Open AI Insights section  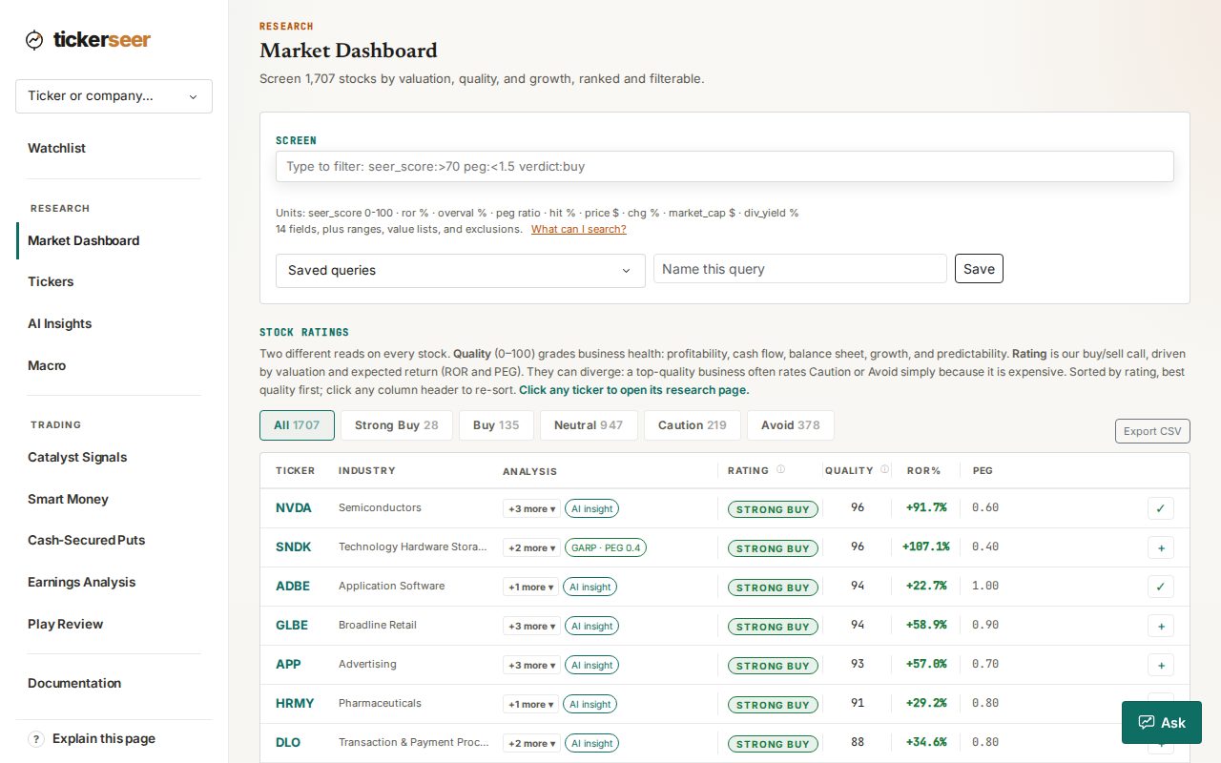coord(60,323)
